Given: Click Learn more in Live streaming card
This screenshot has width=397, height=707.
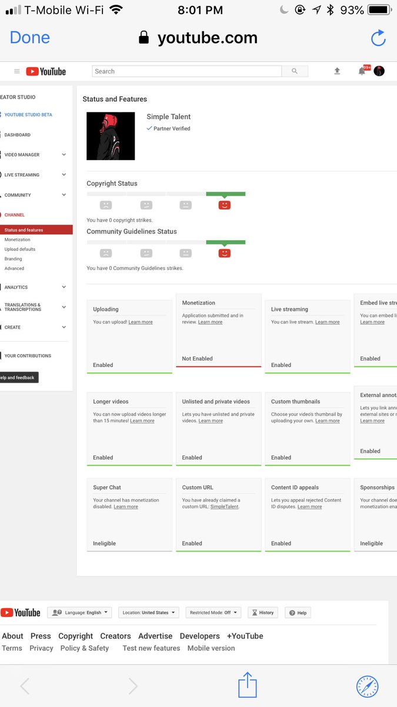Looking at the screenshot, I should coord(327,322).
